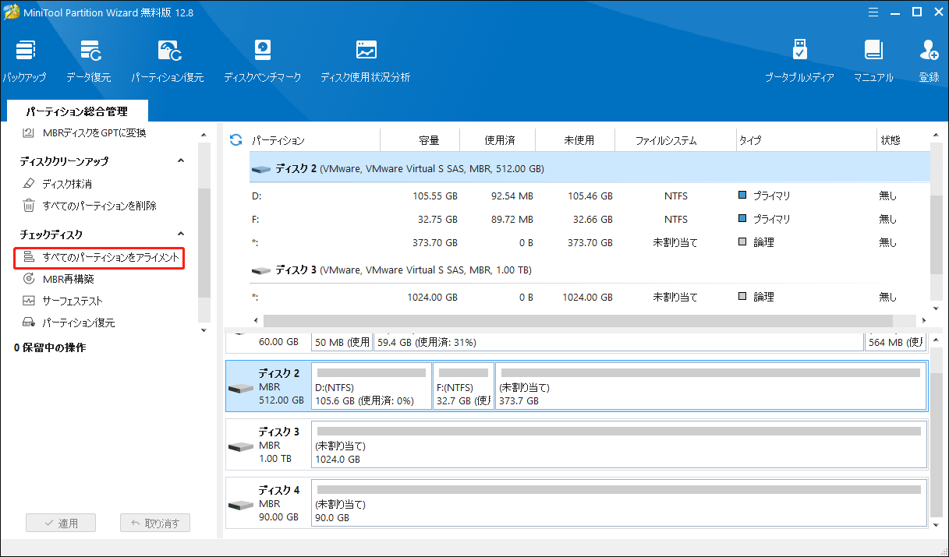
Task: Open パーティション復元 in the top toolbar
Action: click(167, 61)
